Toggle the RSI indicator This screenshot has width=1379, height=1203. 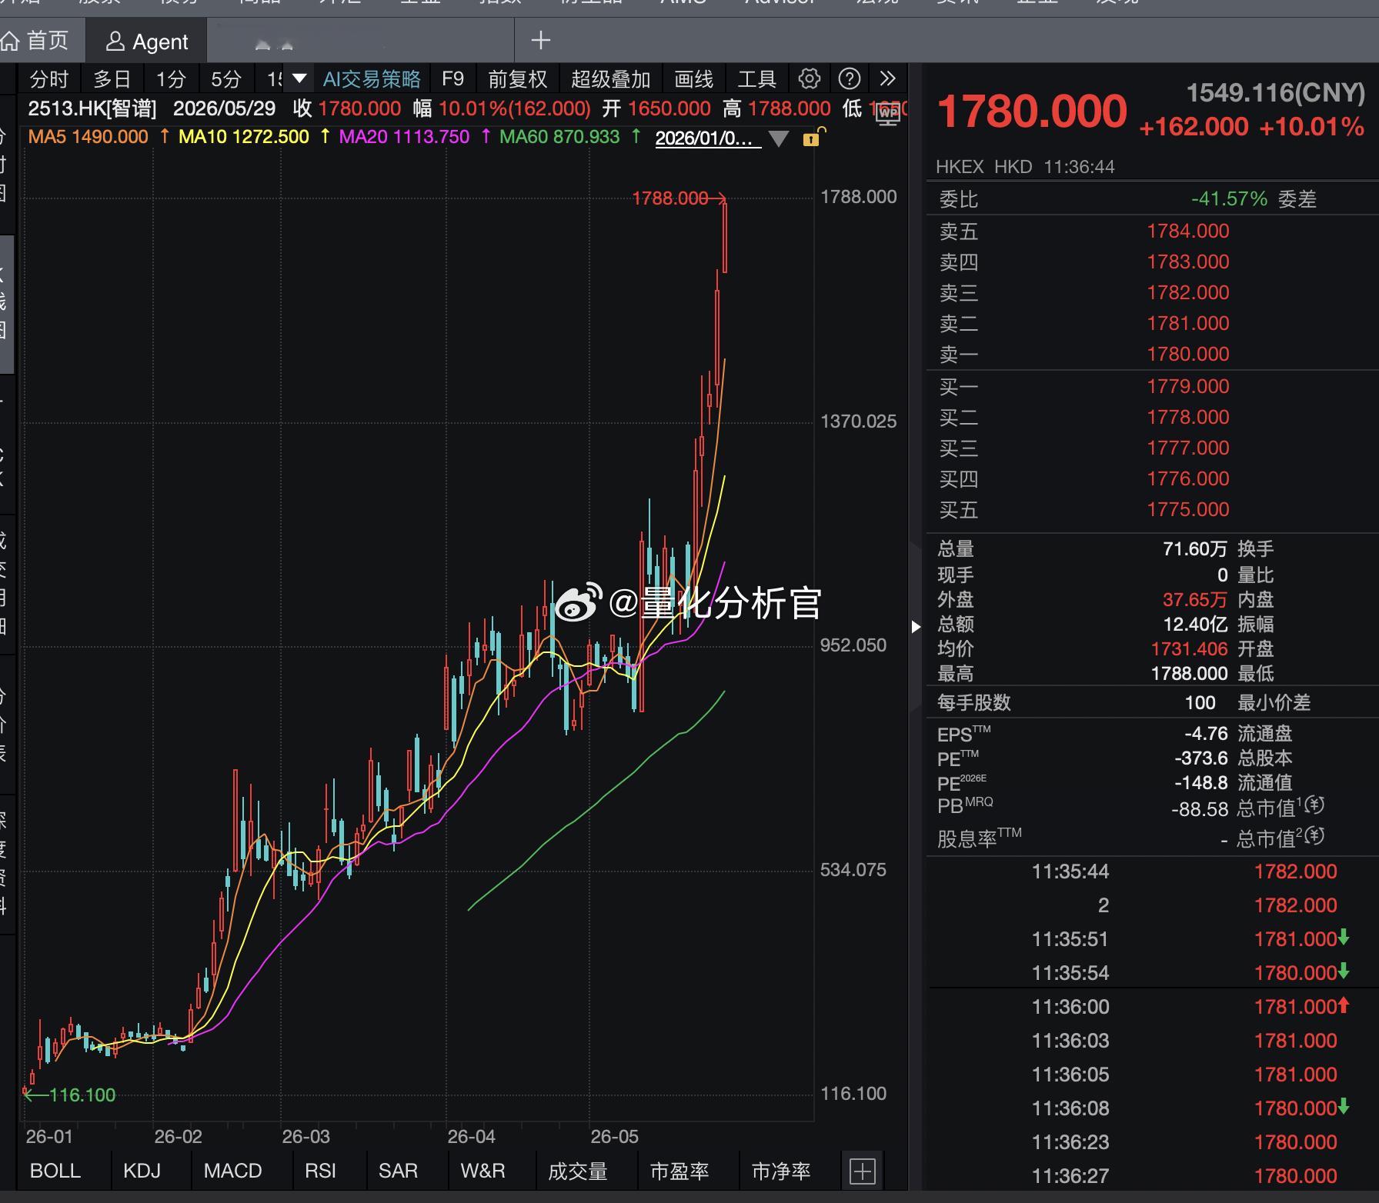320,1171
